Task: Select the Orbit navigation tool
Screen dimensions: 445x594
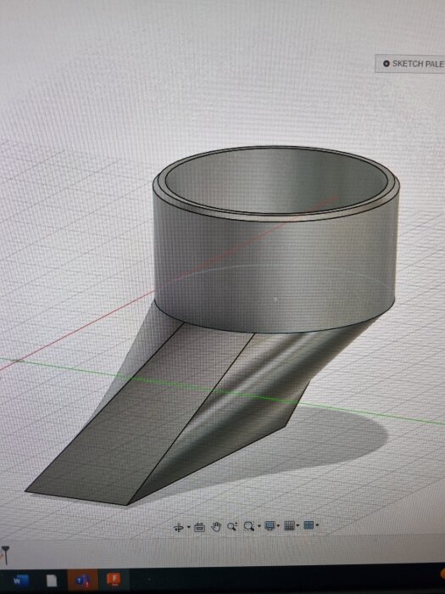Action: pos(178,527)
